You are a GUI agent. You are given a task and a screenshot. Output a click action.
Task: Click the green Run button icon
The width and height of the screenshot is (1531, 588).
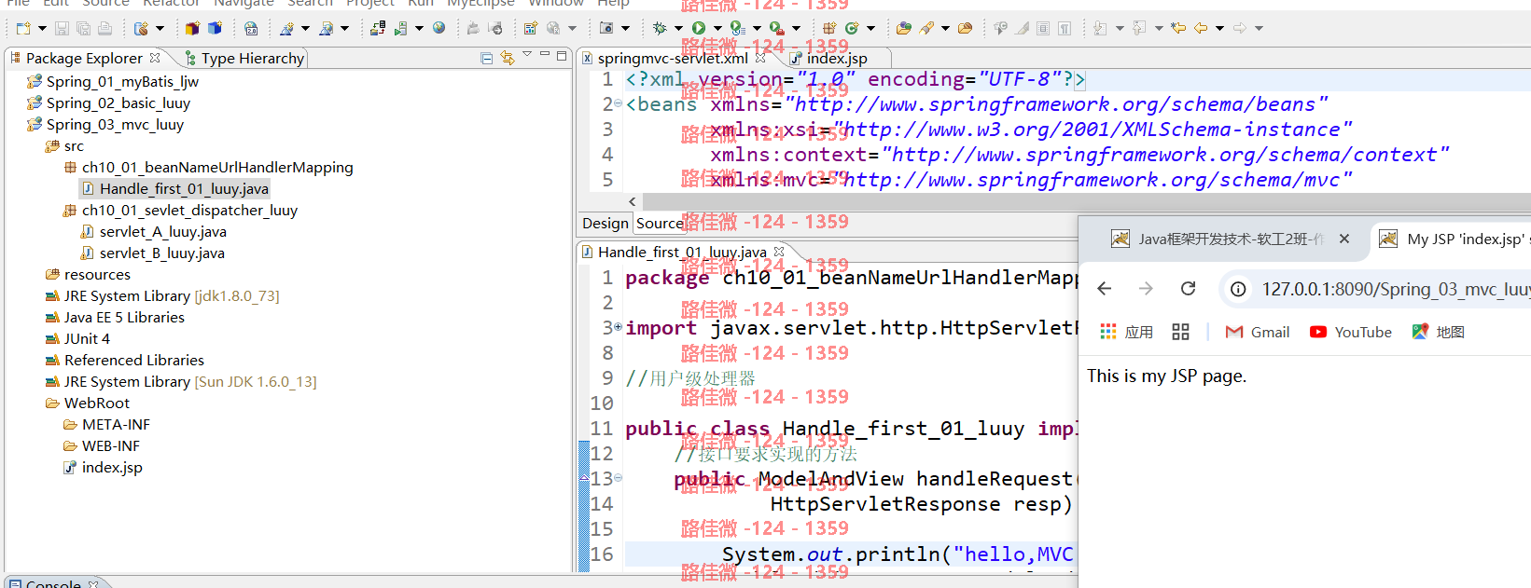(698, 28)
